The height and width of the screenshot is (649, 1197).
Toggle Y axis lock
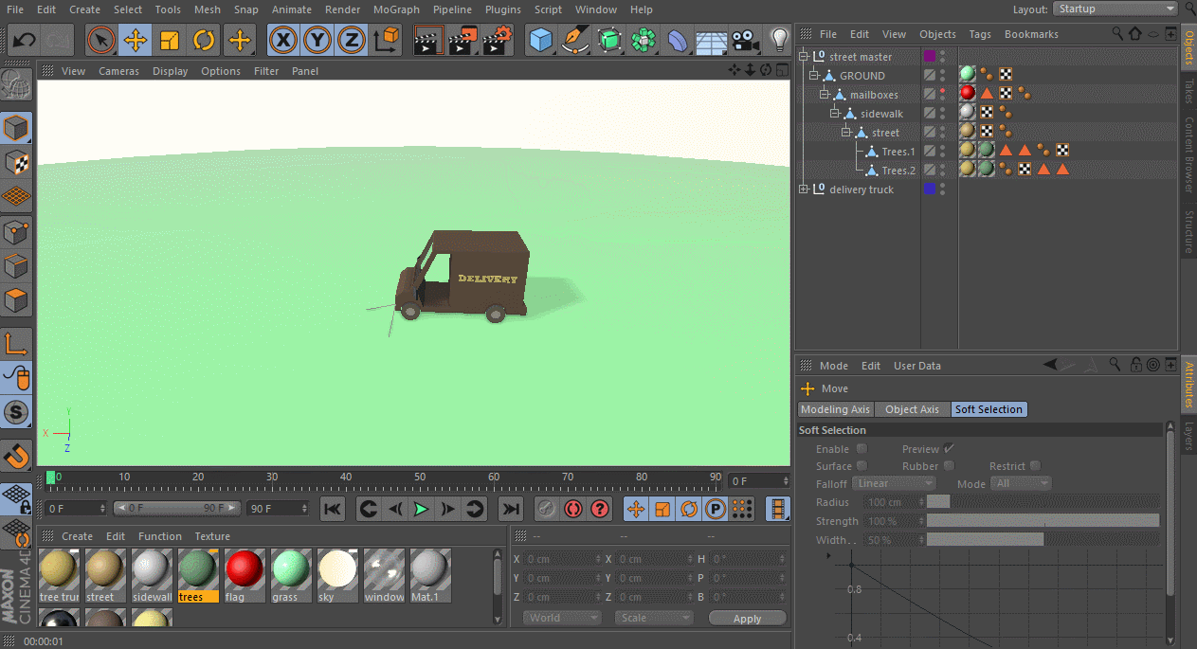318,40
